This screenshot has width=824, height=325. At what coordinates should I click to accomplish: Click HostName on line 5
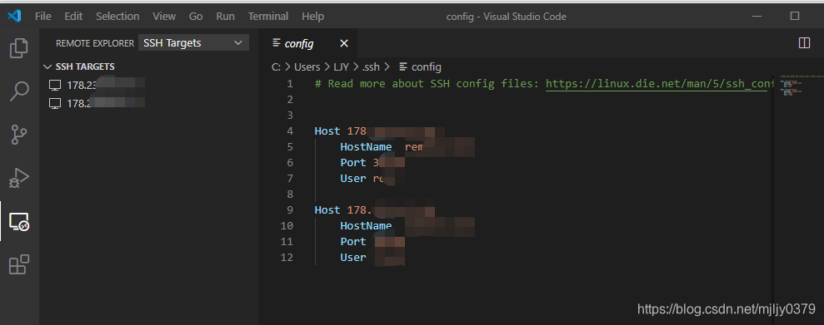tap(366, 147)
